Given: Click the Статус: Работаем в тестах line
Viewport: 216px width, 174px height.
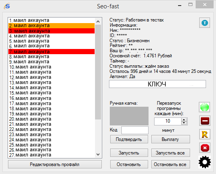Looking at the screenshot, I should point(137,20).
